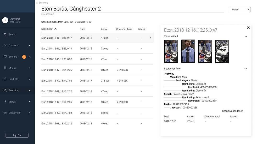
Task: Select the session row with 49 sec active
Action: click(x=97, y=123)
